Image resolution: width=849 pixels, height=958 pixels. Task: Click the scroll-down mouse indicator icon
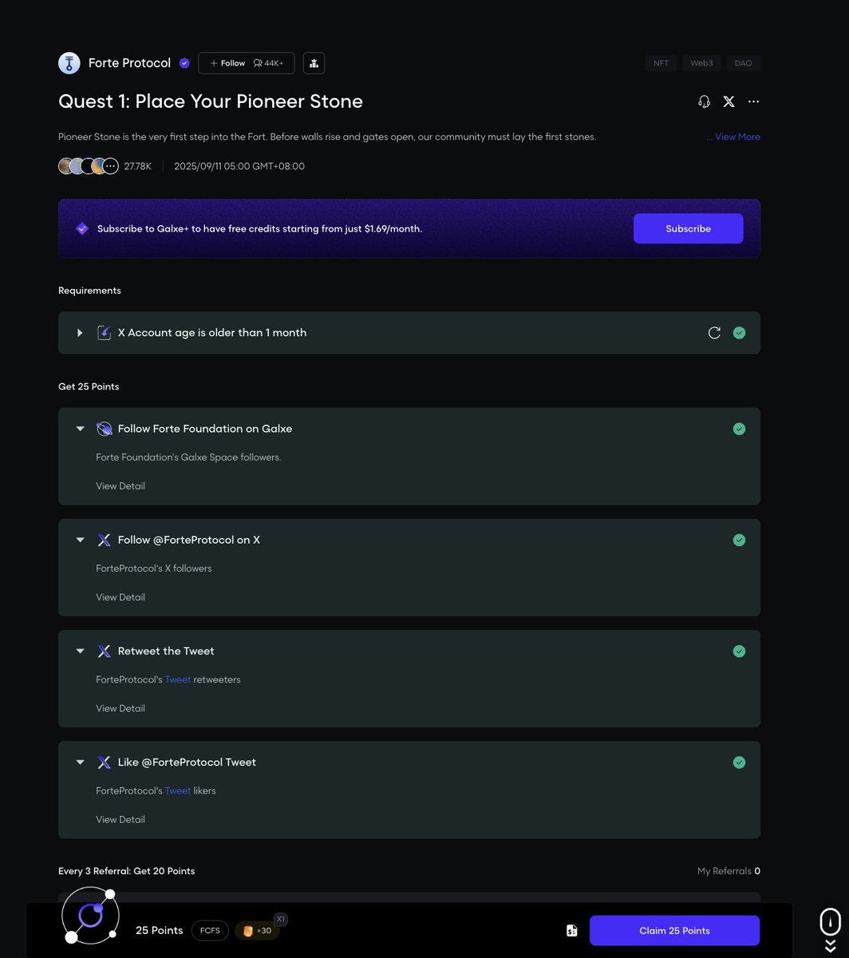[x=830, y=921]
